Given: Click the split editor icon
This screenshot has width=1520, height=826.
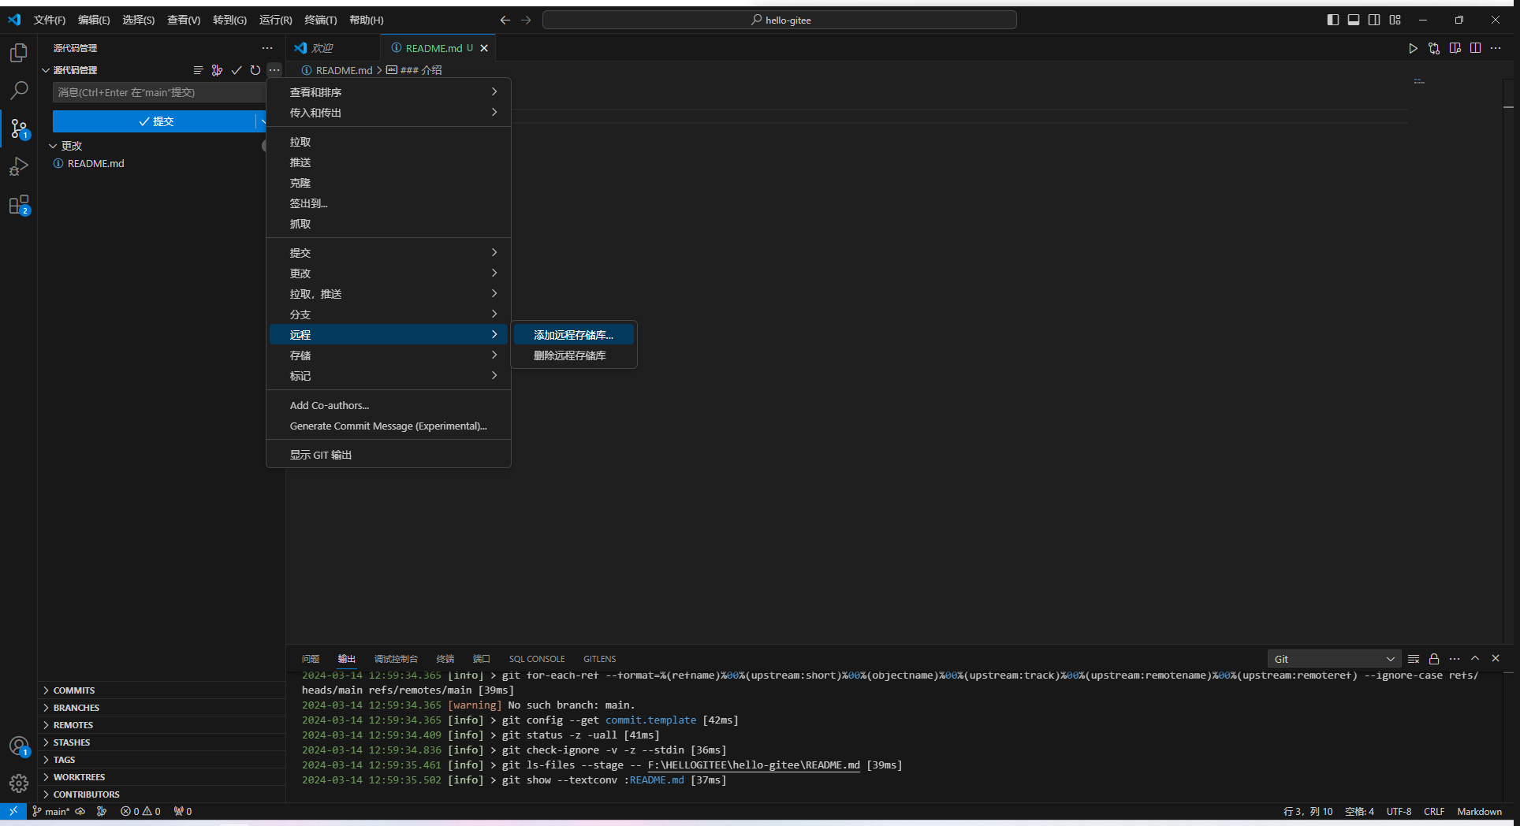Looking at the screenshot, I should 1476,48.
